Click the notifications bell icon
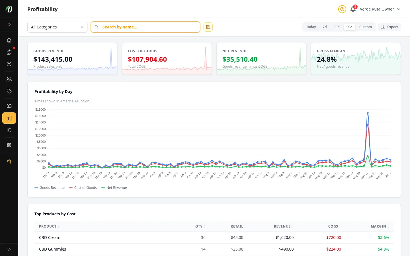This screenshot has height=256, width=410. (353, 9)
